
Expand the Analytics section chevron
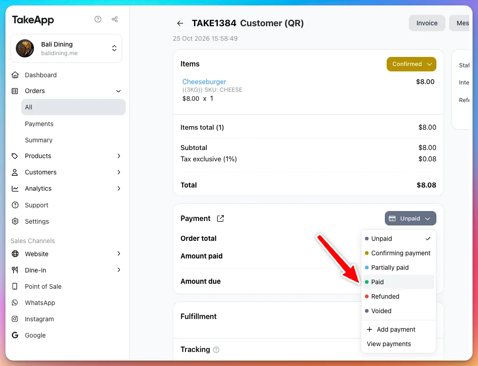[119, 188]
